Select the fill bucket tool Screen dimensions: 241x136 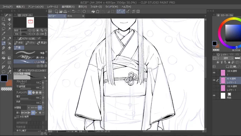(x=4, y=58)
